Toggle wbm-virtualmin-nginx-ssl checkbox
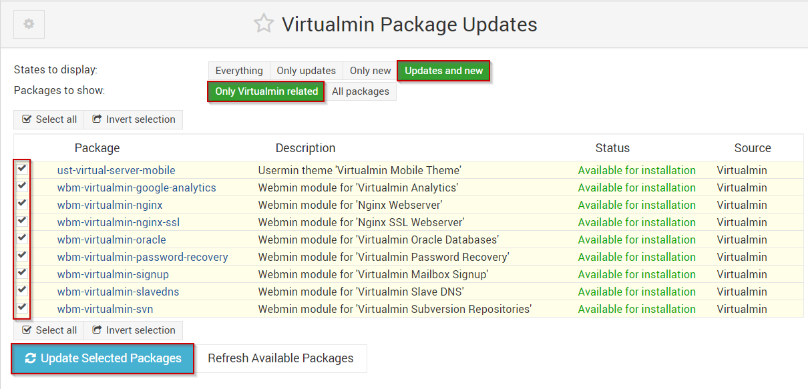Screen dimensions: 808x389 (x=22, y=220)
